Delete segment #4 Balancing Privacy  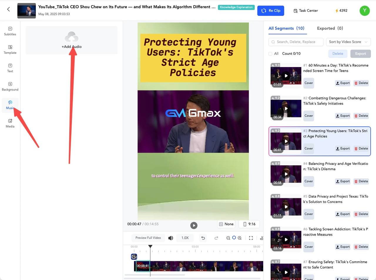pos(361,181)
